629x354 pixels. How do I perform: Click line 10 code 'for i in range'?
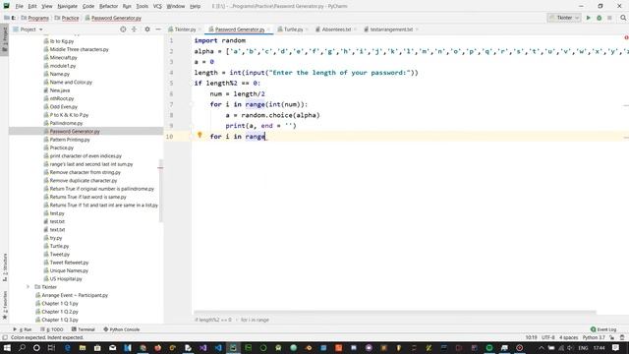(x=238, y=137)
